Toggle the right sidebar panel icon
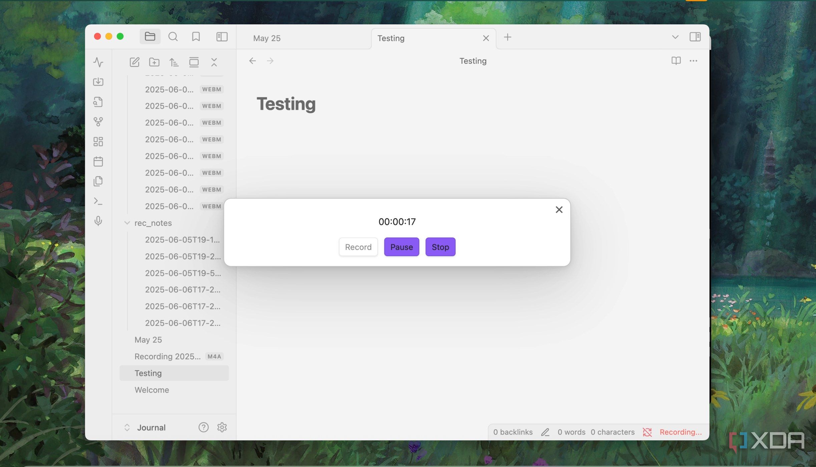 click(x=695, y=37)
